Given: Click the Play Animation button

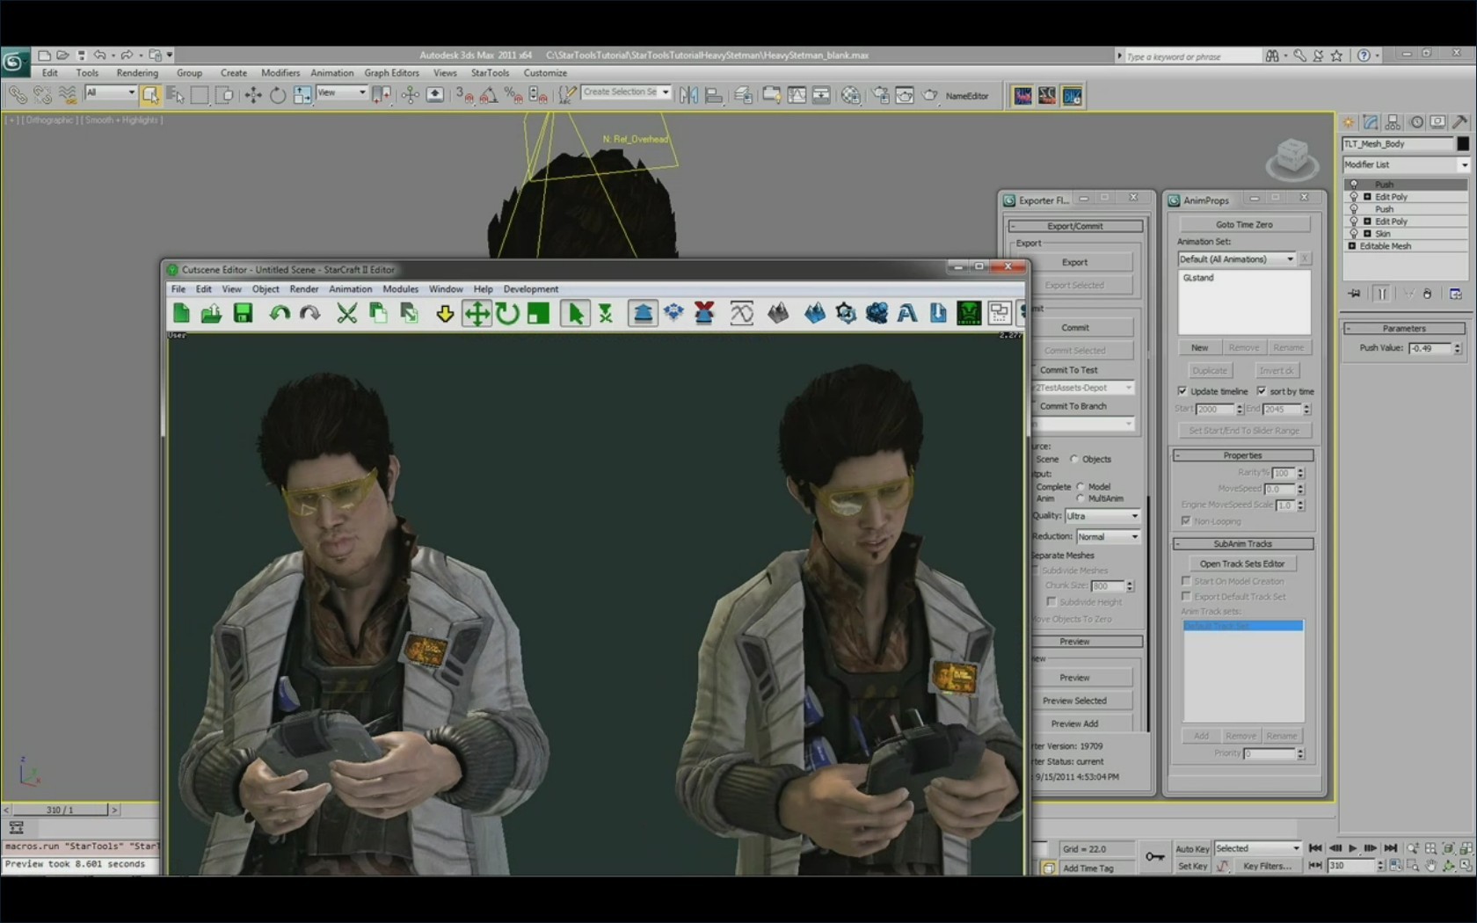Looking at the screenshot, I should [x=1353, y=848].
